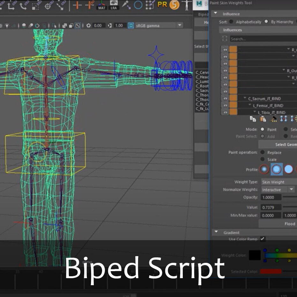The width and height of the screenshot is (297, 297).
Task: Open the Paint Skin Weights search magnet icon
Action: pos(225,39)
